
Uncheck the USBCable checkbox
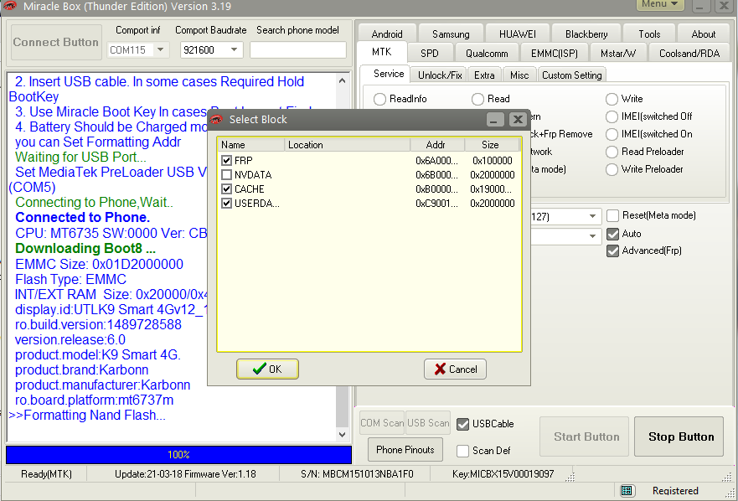pyautogui.click(x=462, y=424)
